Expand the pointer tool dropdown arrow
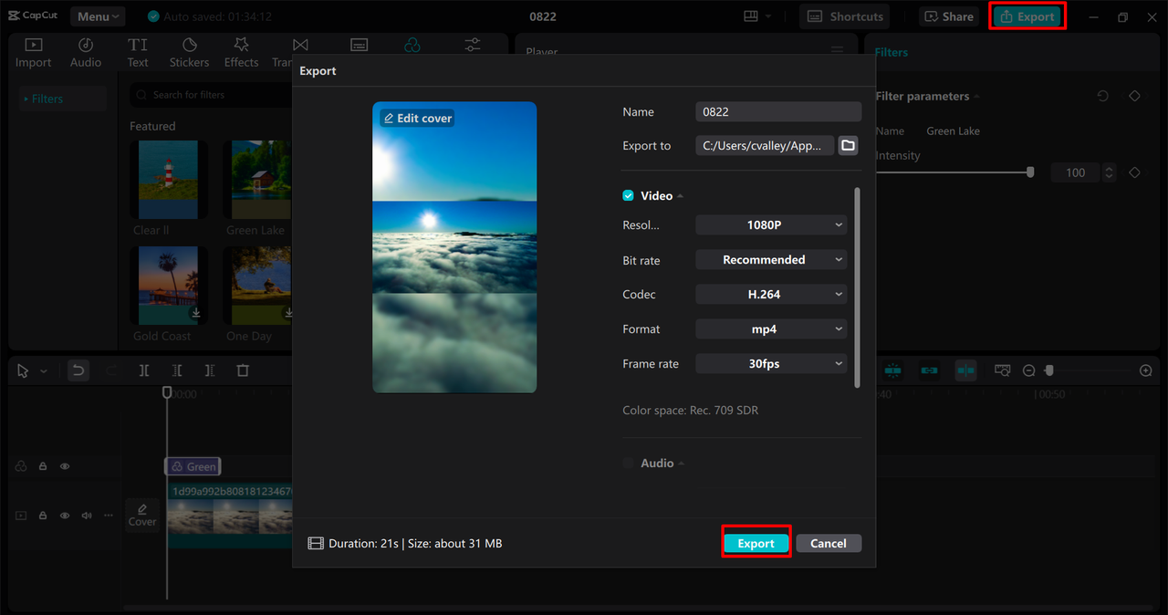This screenshot has width=1168, height=615. point(43,371)
